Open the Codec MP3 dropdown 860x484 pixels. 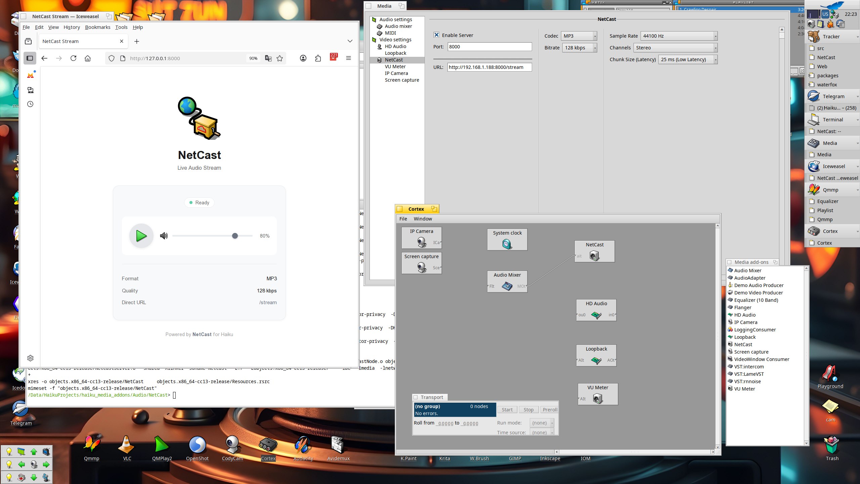point(579,36)
